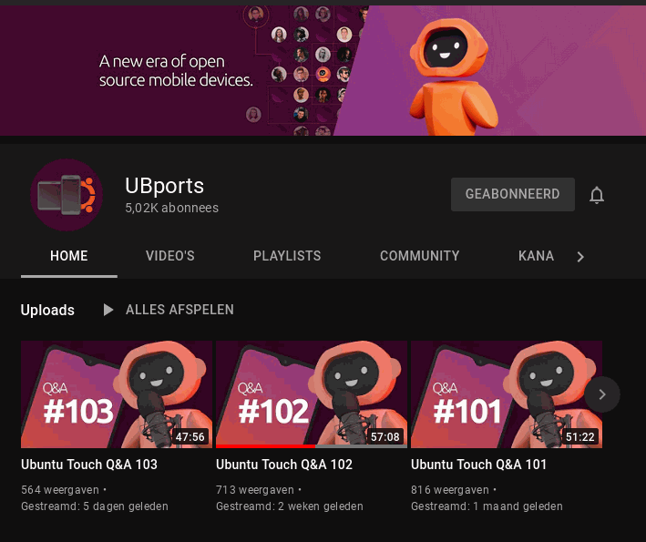This screenshot has height=542, width=646.
Task: Click the play icon beside Alles Afspelen
Action: (108, 310)
